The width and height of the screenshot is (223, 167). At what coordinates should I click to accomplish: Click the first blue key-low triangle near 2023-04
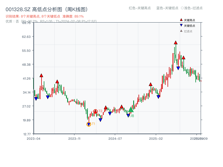tap(36, 99)
